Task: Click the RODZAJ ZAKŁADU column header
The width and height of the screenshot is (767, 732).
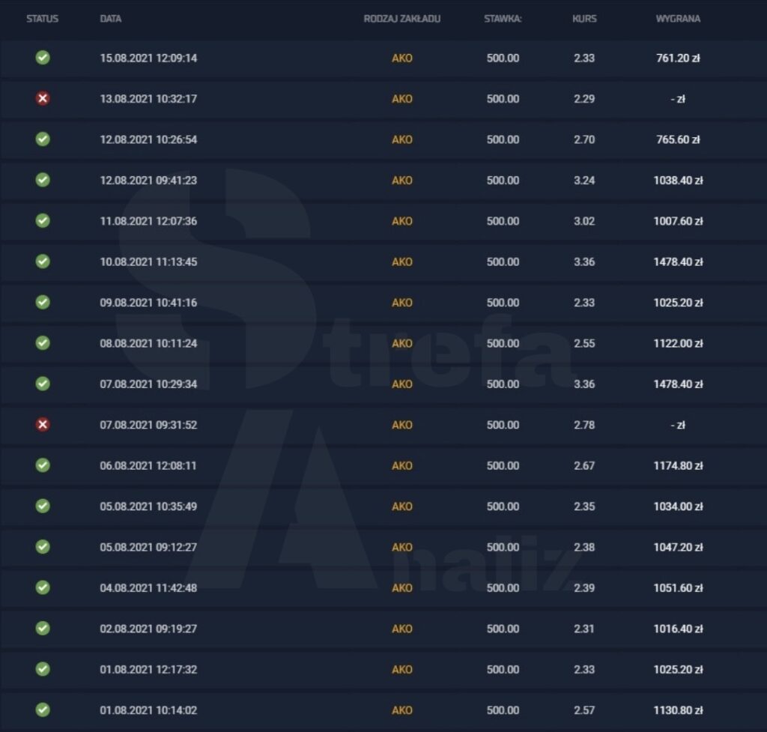Action: click(x=402, y=19)
